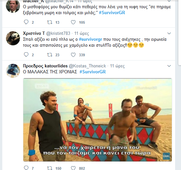Open @kristint783 profile handle
Image resolution: width=181 pixels, height=170 pixels.
pyautogui.click(x=58, y=34)
